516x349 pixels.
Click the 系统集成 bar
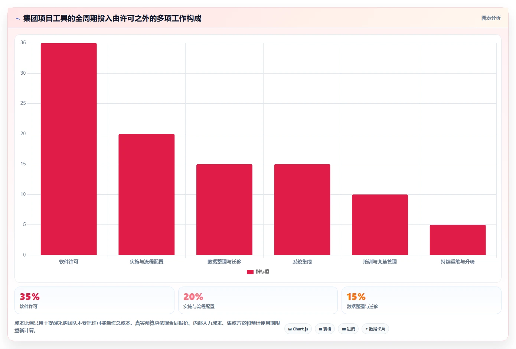click(x=302, y=210)
